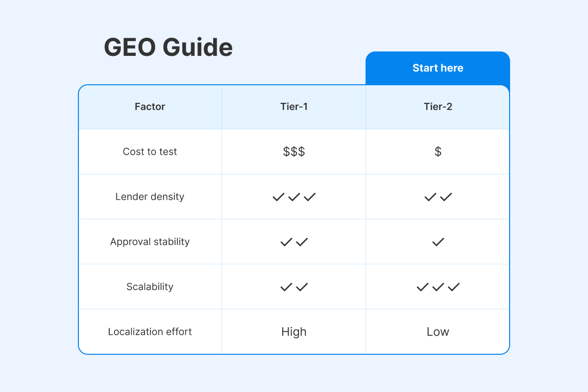
Task: Click Tier-2 lender density double checkmarks
Action: (x=438, y=197)
